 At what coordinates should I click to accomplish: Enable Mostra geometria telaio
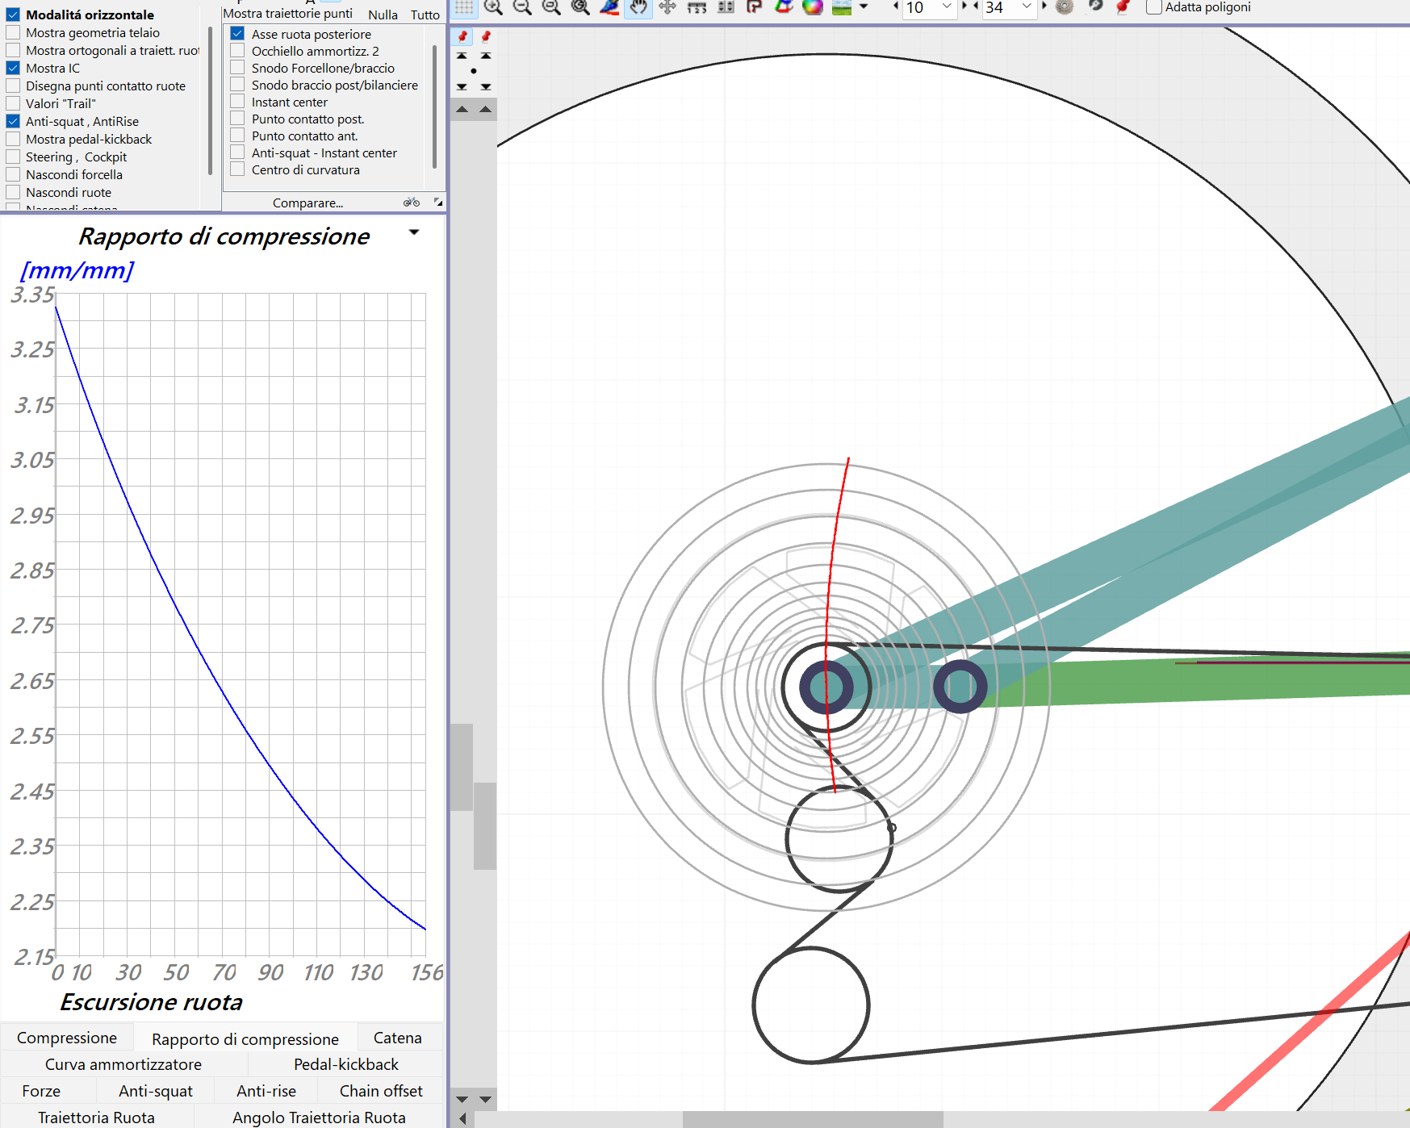tap(13, 32)
